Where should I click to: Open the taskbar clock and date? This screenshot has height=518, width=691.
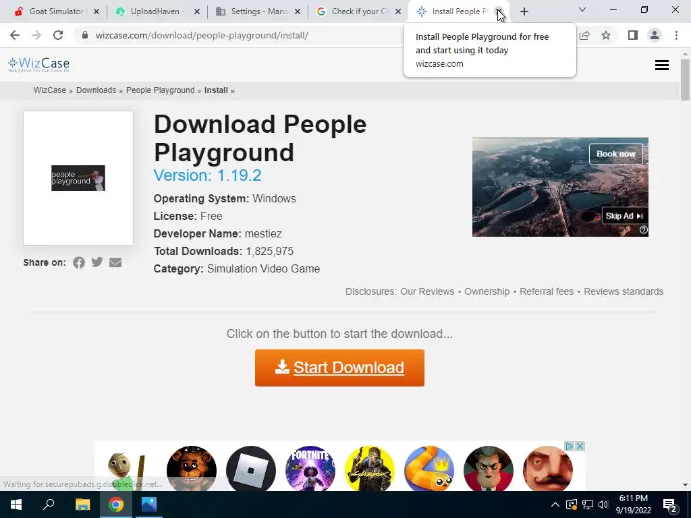click(633, 505)
